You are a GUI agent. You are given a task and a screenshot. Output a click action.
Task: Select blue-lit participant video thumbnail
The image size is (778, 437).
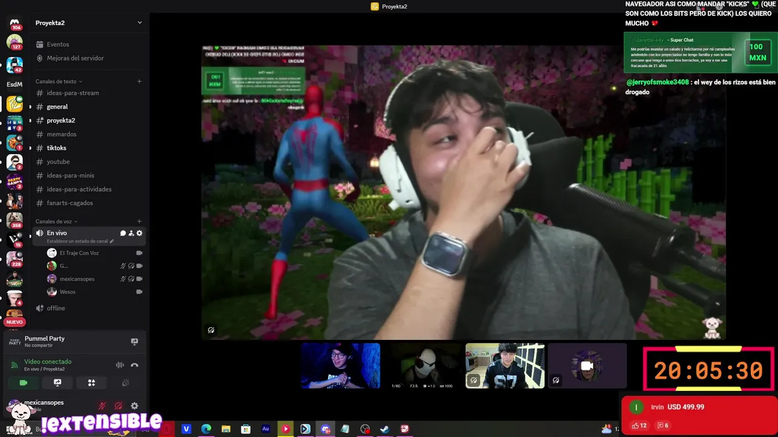tap(341, 365)
